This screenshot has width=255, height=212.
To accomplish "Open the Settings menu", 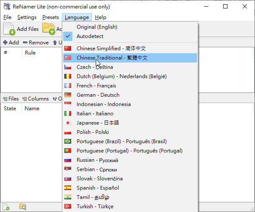I will click(x=27, y=17).
